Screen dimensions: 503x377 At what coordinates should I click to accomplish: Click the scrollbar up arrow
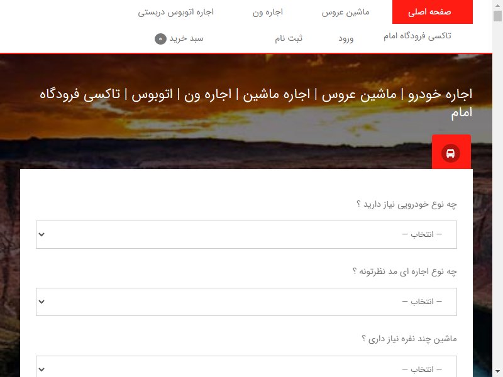click(x=497, y=4)
